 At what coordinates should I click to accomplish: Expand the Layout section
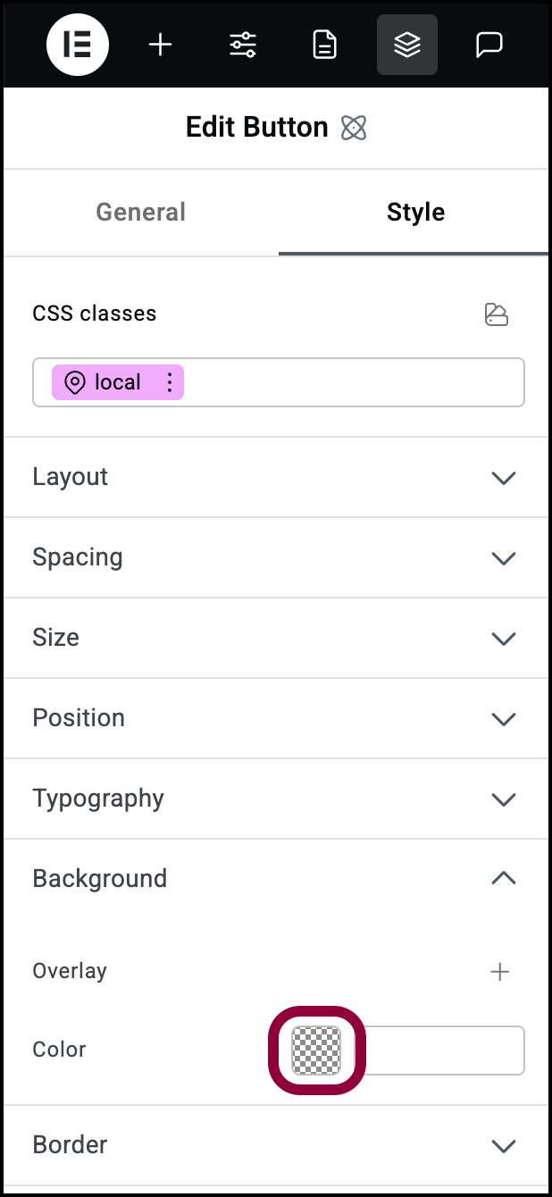click(x=503, y=477)
